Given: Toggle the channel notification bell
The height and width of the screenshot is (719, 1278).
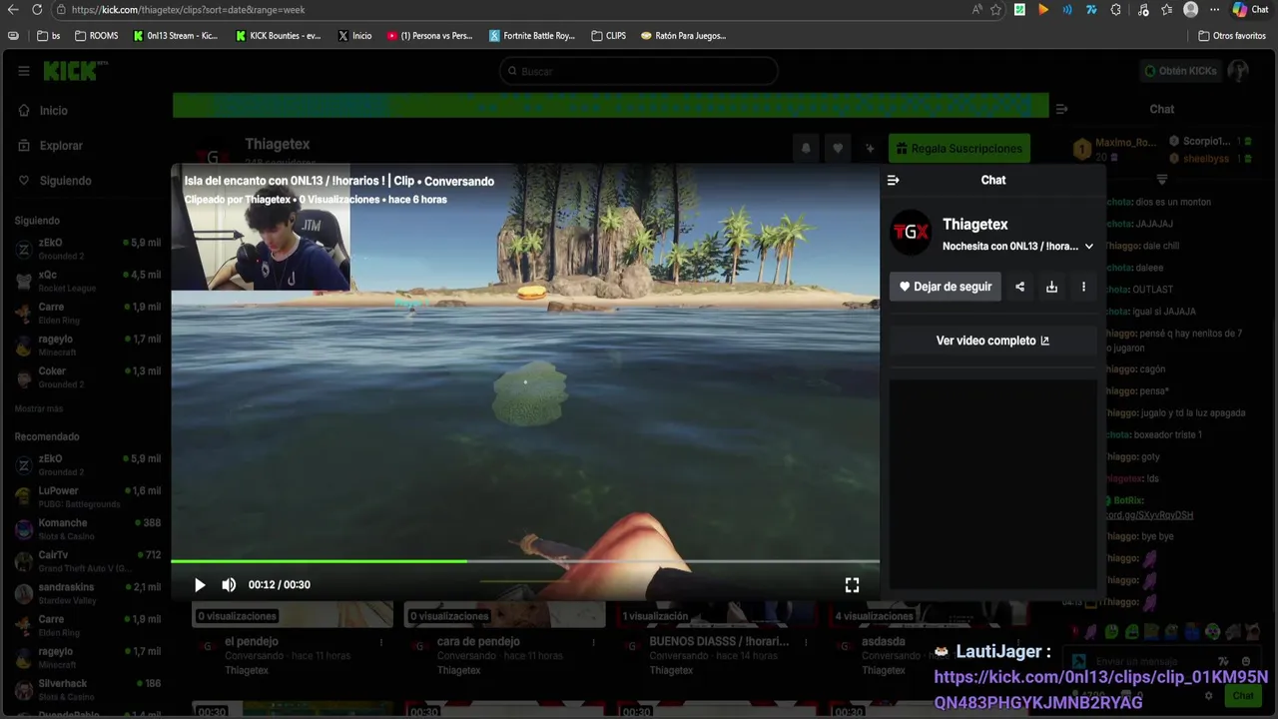Looking at the screenshot, I should point(806,149).
